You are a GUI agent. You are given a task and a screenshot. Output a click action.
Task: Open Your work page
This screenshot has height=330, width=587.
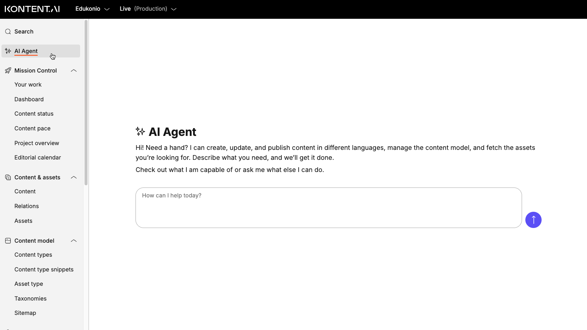28,85
